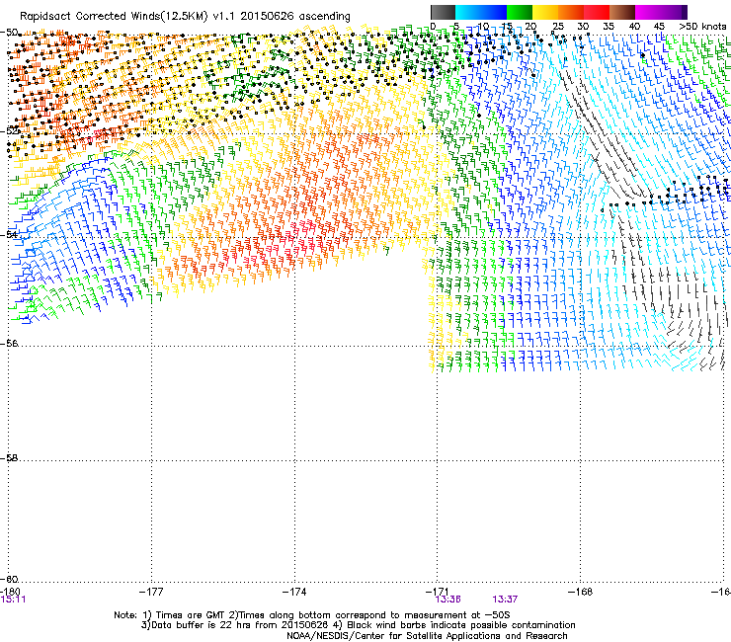Select the red 30-35 knots legend swatch
731x642 pixels.
pyautogui.click(x=597, y=12)
